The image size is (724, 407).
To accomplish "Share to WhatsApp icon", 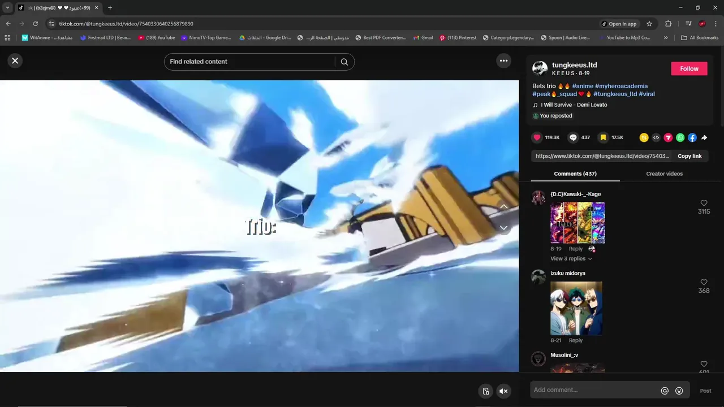I will pos(680,137).
